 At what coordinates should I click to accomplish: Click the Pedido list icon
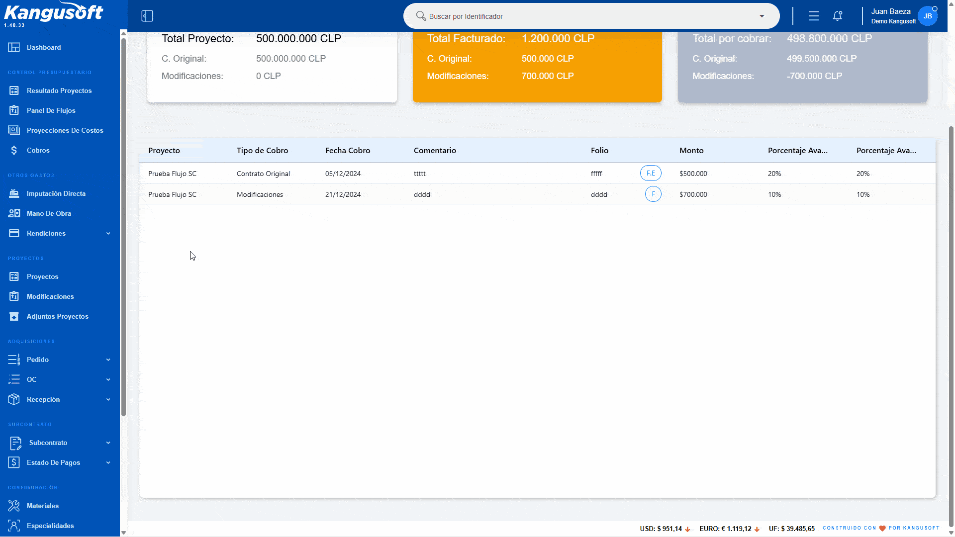point(14,359)
